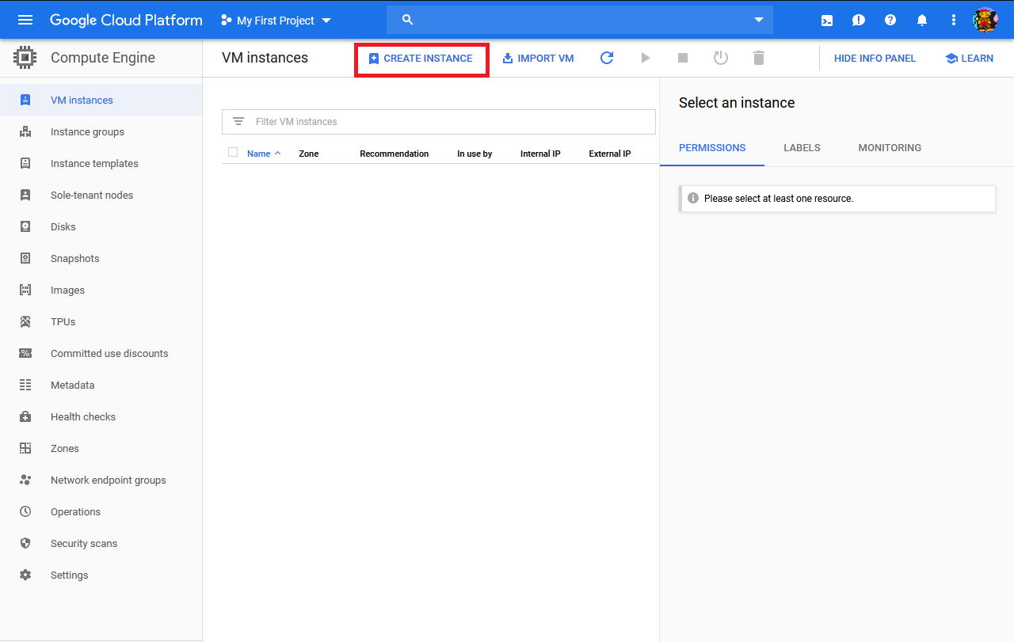Switch to the Monitoring tab
Image resolution: width=1014 pixels, height=642 pixels.
pos(890,148)
